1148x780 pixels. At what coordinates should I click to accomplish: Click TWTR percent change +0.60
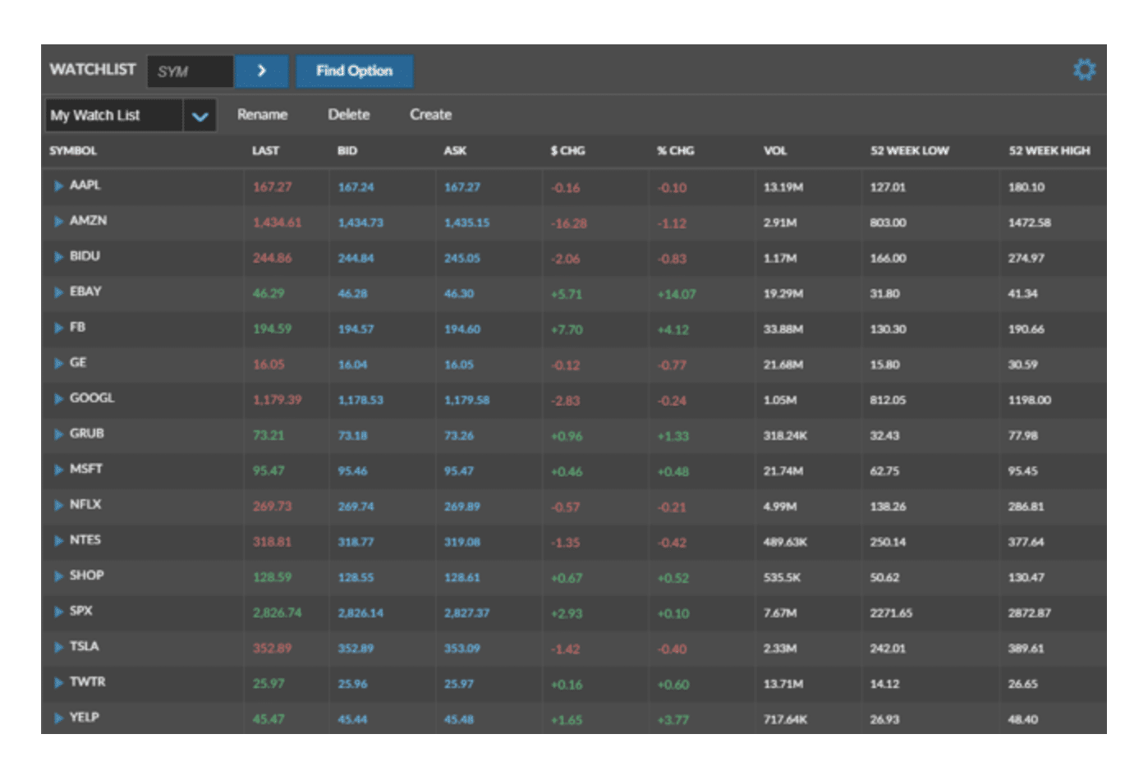673,685
